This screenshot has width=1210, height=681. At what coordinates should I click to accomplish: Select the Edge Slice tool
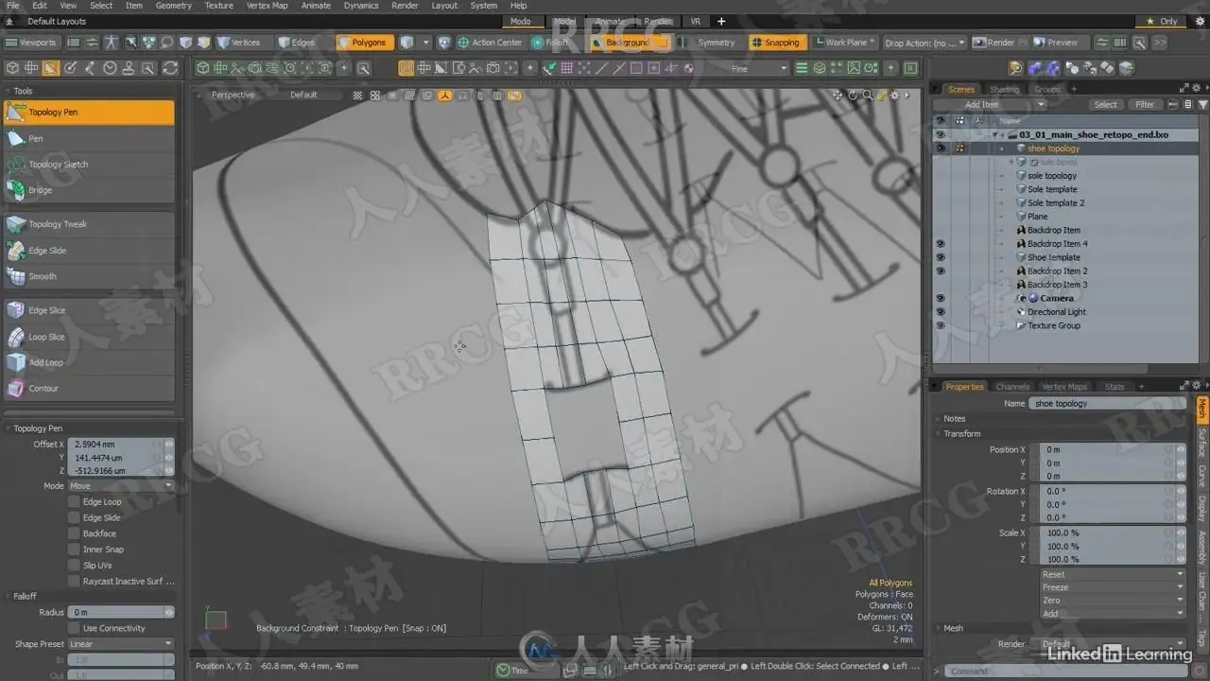(x=89, y=310)
